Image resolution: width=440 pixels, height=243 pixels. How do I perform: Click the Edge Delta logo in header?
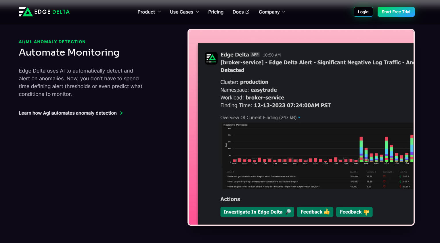[x=44, y=12]
